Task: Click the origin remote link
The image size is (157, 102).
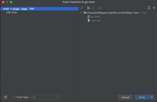Action: [16, 9]
